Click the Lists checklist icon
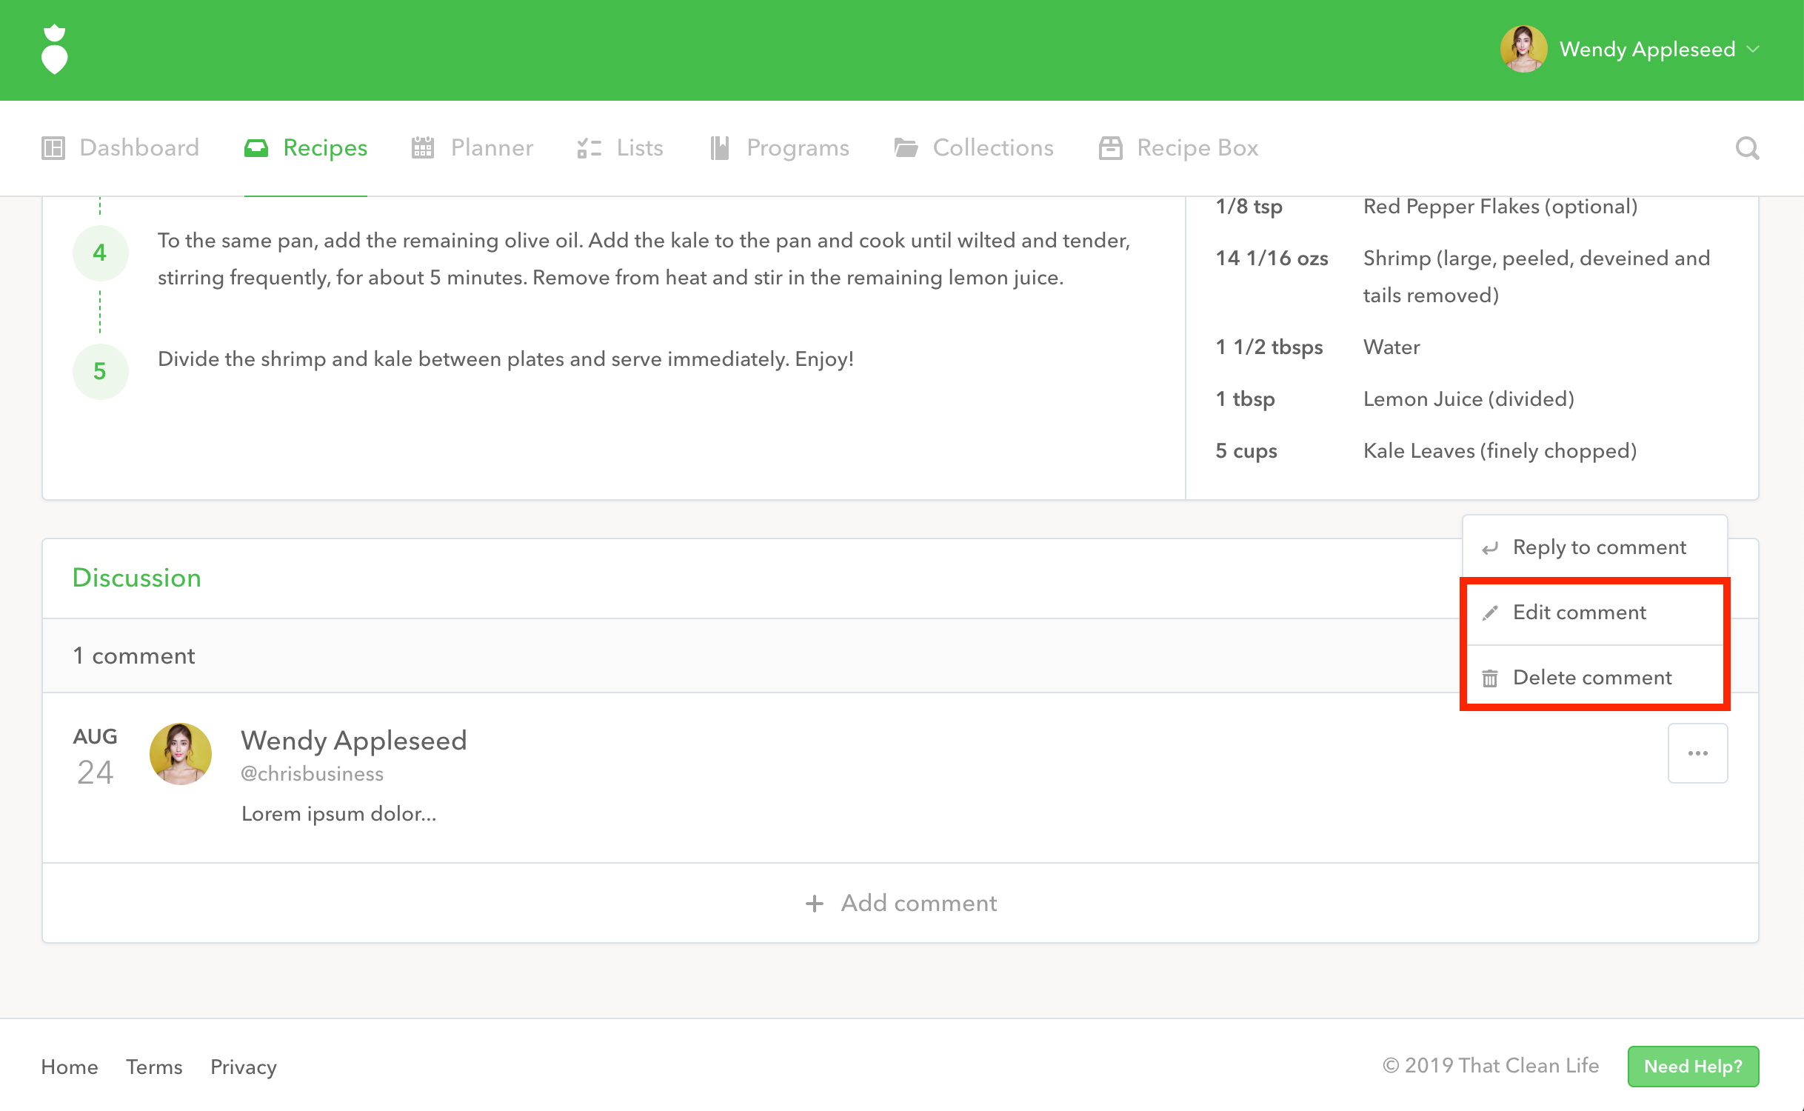 [x=589, y=148]
